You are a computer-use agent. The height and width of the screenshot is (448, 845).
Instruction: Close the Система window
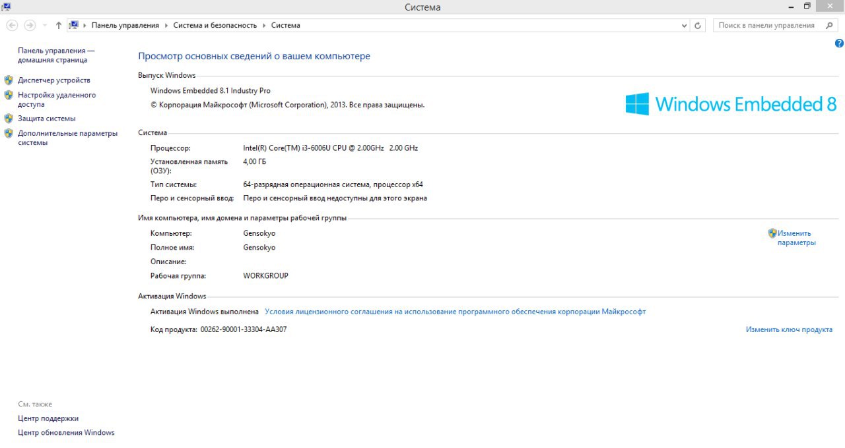pos(828,6)
